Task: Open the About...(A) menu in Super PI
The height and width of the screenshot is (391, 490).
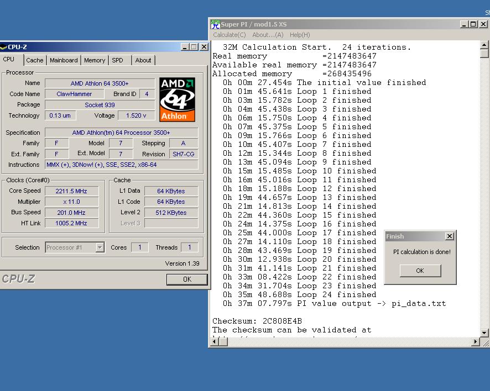Action: [268, 35]
